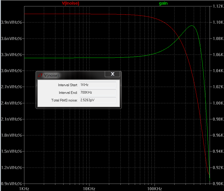Click the Total RMS noise label text
The height and width of the screenshot is (191, 224).
pyautogui.click(x=64, y=100)
